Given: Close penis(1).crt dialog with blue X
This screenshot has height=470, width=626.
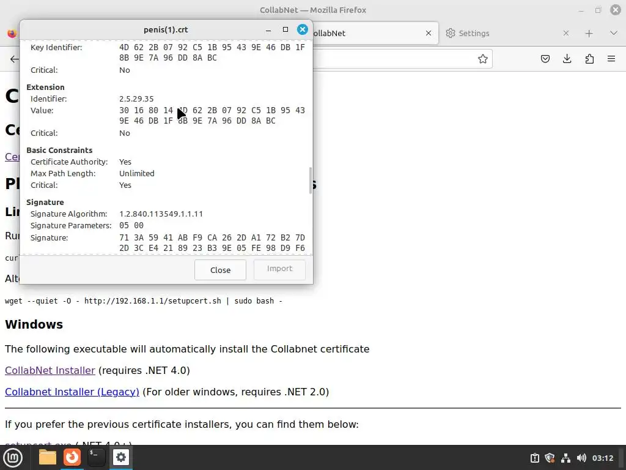Looking at the screenshot, I should [302, 29].
